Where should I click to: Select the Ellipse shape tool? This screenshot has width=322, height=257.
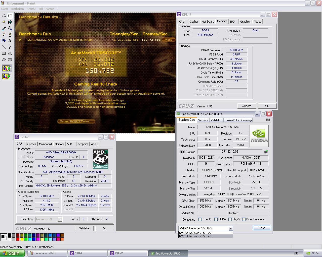4,59
